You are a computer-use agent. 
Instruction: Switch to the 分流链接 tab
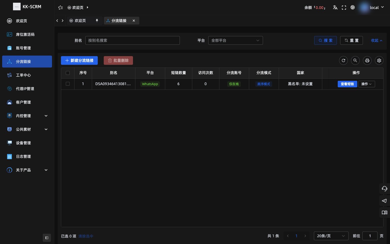pos(119,21)
